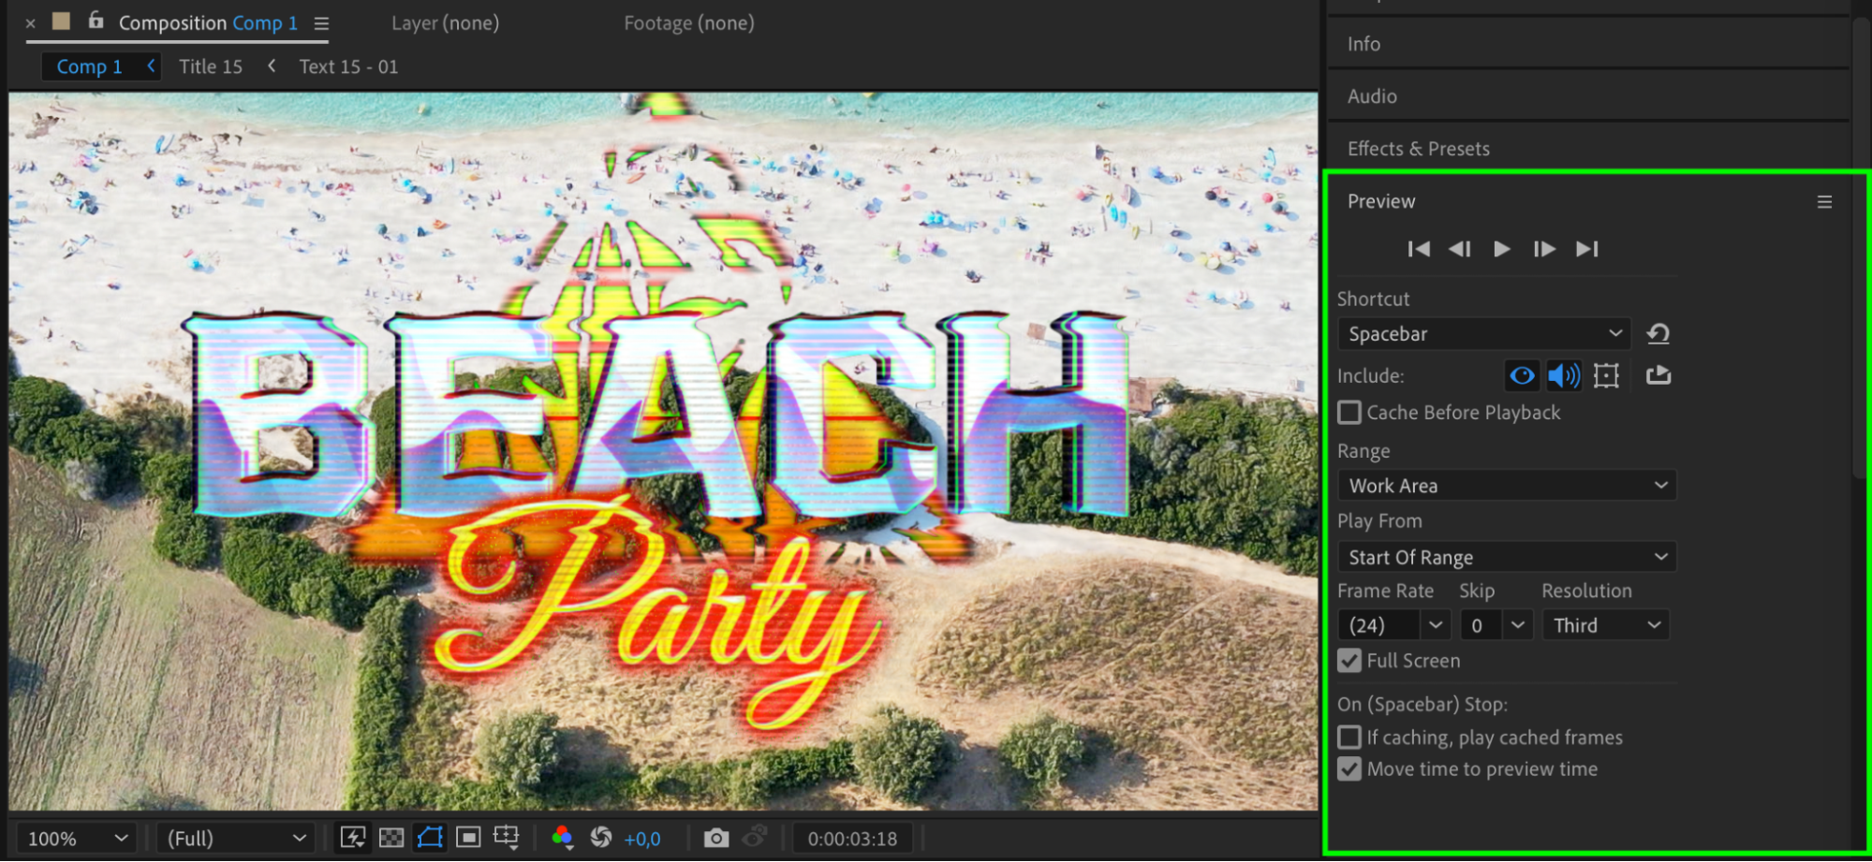Screen dimensions: 1872x862
Task: Reset the preview shortcut to default
Action: (1658, 334)
